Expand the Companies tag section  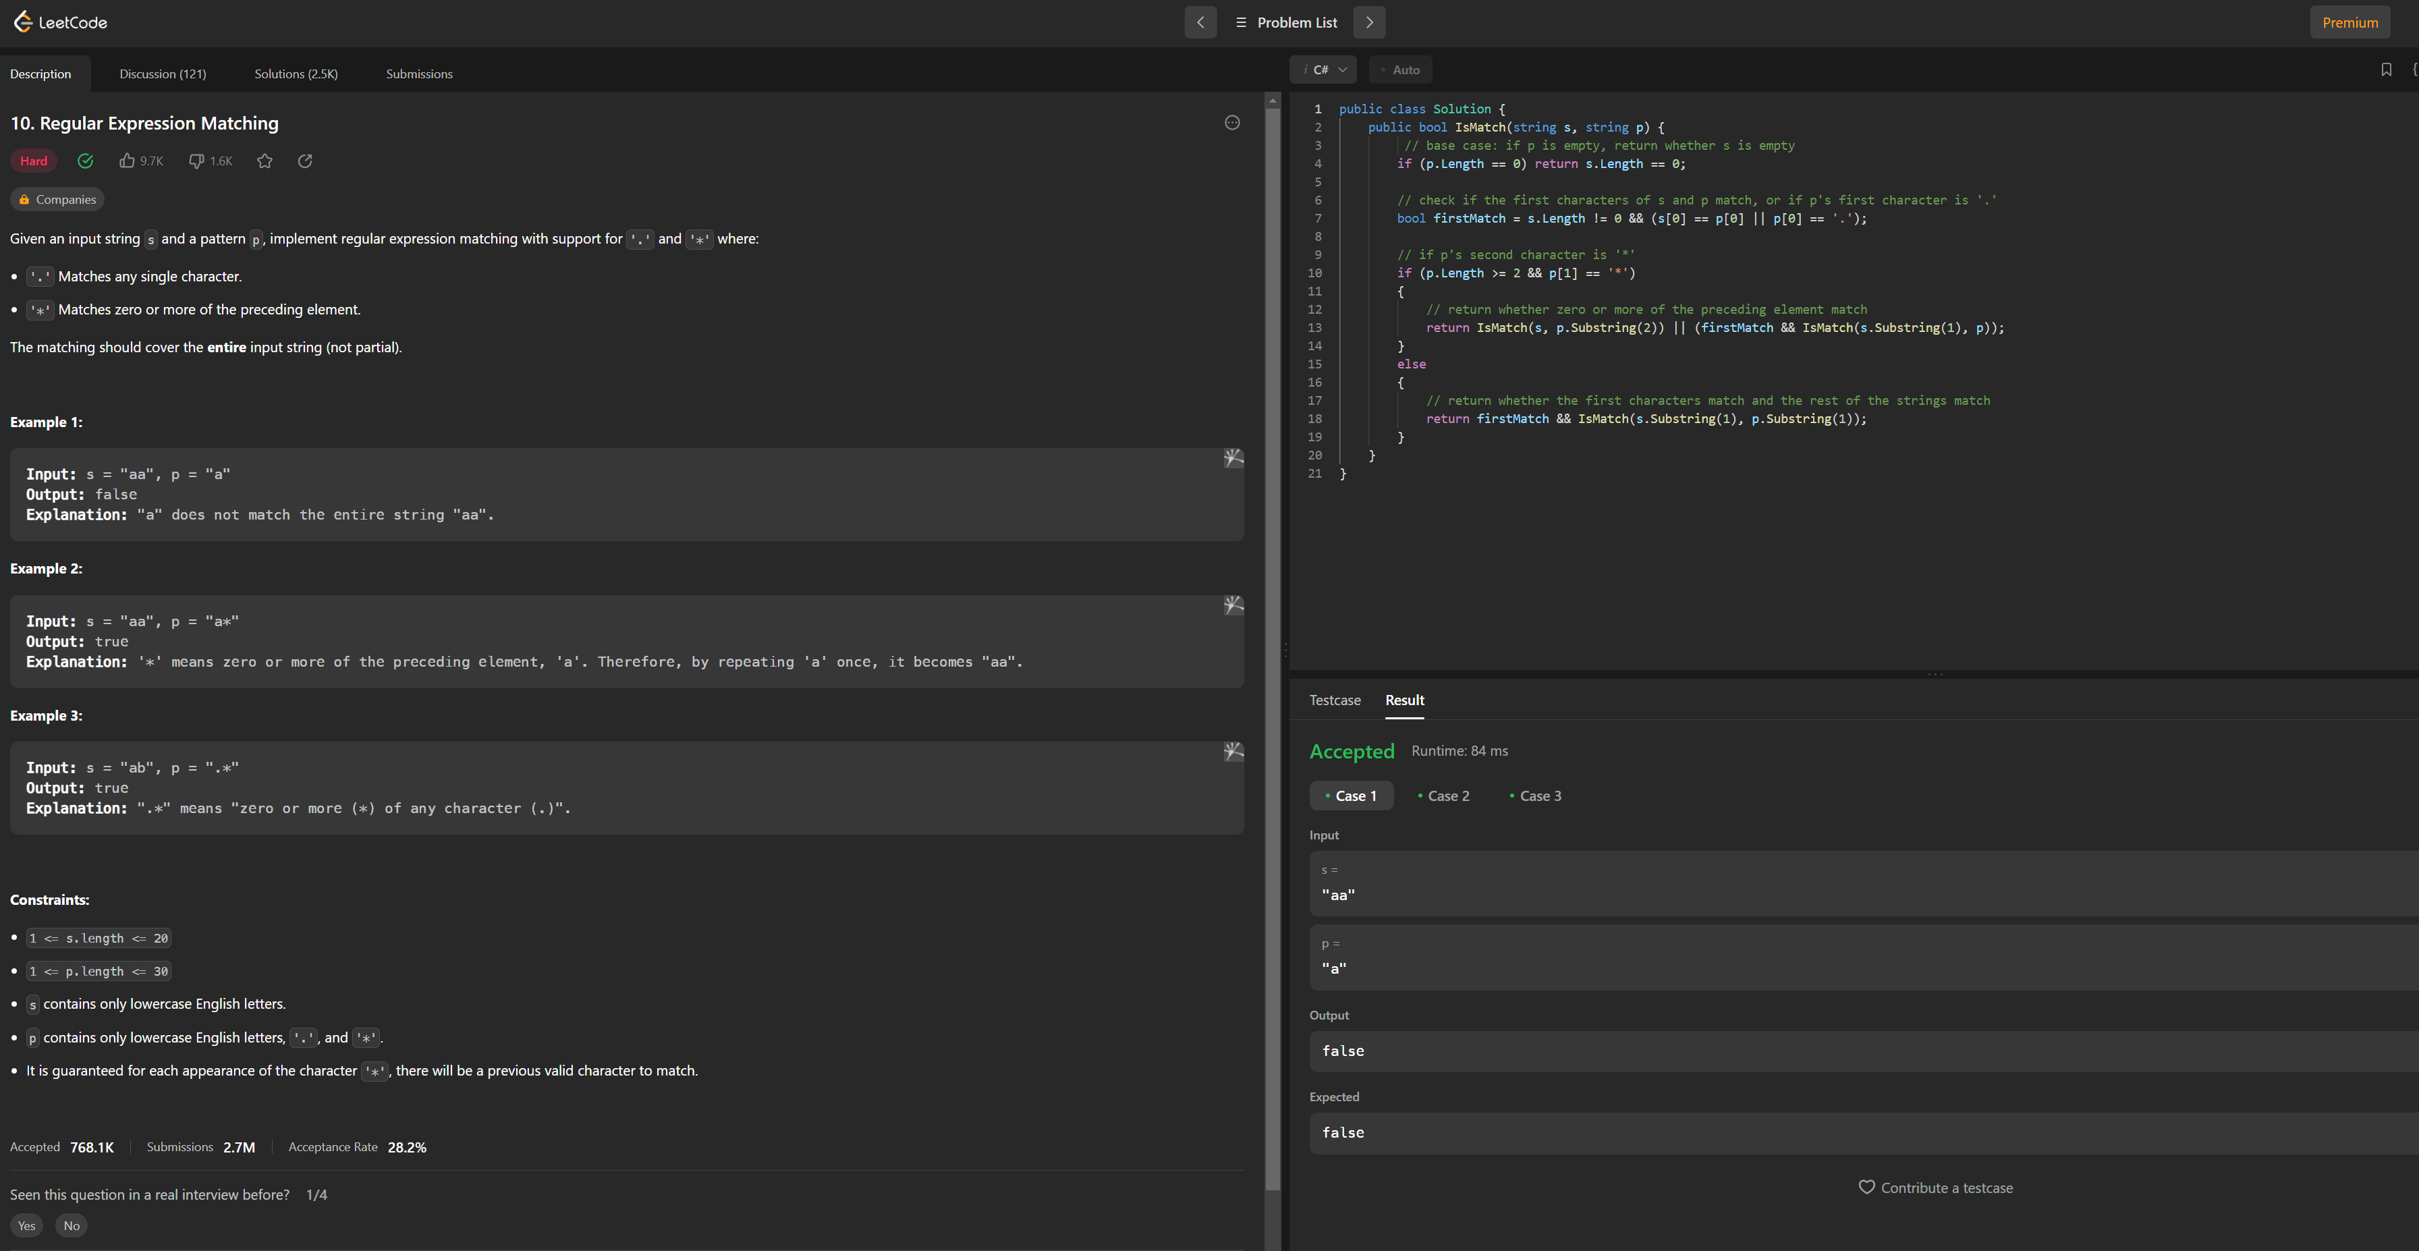57,199
